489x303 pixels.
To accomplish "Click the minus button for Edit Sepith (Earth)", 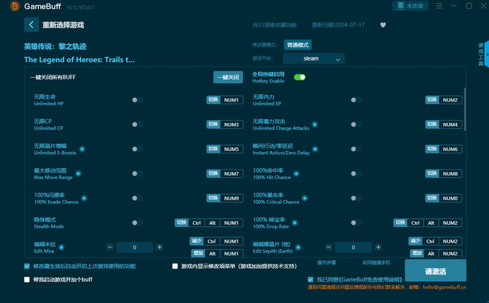I will pyautogui.click(x=328, y=247).
